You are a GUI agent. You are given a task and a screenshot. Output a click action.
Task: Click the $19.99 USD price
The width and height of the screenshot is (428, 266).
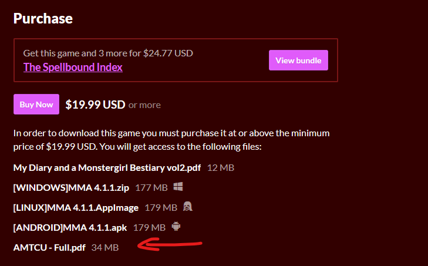click(x=95, y=105)
